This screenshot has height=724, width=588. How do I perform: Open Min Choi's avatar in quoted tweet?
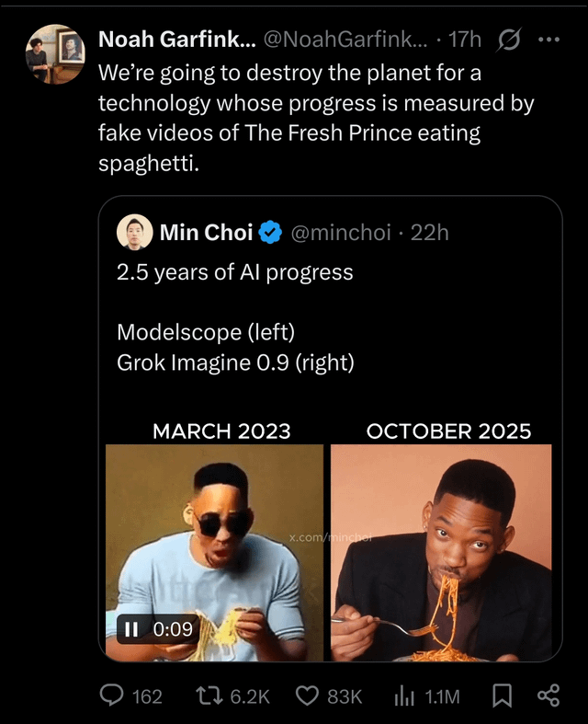pyautogui.click(x=135, y=232)
